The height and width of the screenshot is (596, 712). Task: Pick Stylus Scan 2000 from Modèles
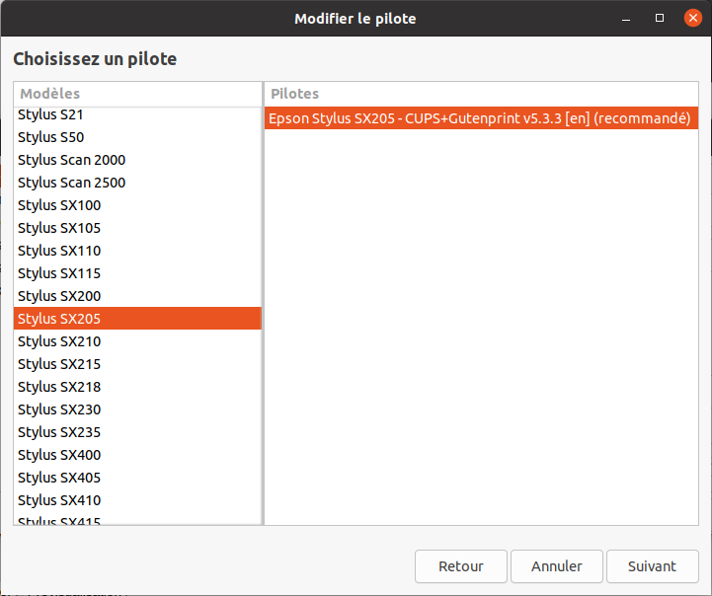pyautogui.click(x=137, y=160)
